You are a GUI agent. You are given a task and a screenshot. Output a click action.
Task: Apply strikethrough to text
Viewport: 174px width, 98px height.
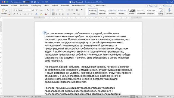[x=25, y=14]
